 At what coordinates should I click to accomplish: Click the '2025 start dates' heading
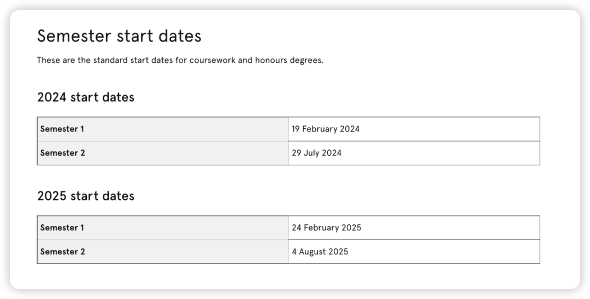(x=86, y=196)
